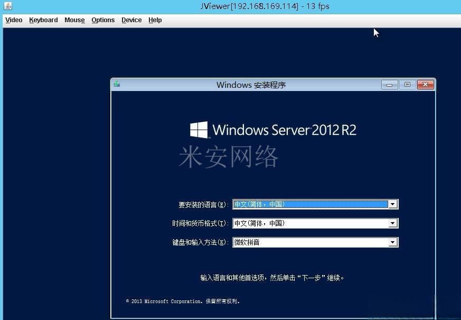Screen dimensions: 461x320
Task: Minimize the Windows 安装程序 window
Action: (x=390, y=85)
